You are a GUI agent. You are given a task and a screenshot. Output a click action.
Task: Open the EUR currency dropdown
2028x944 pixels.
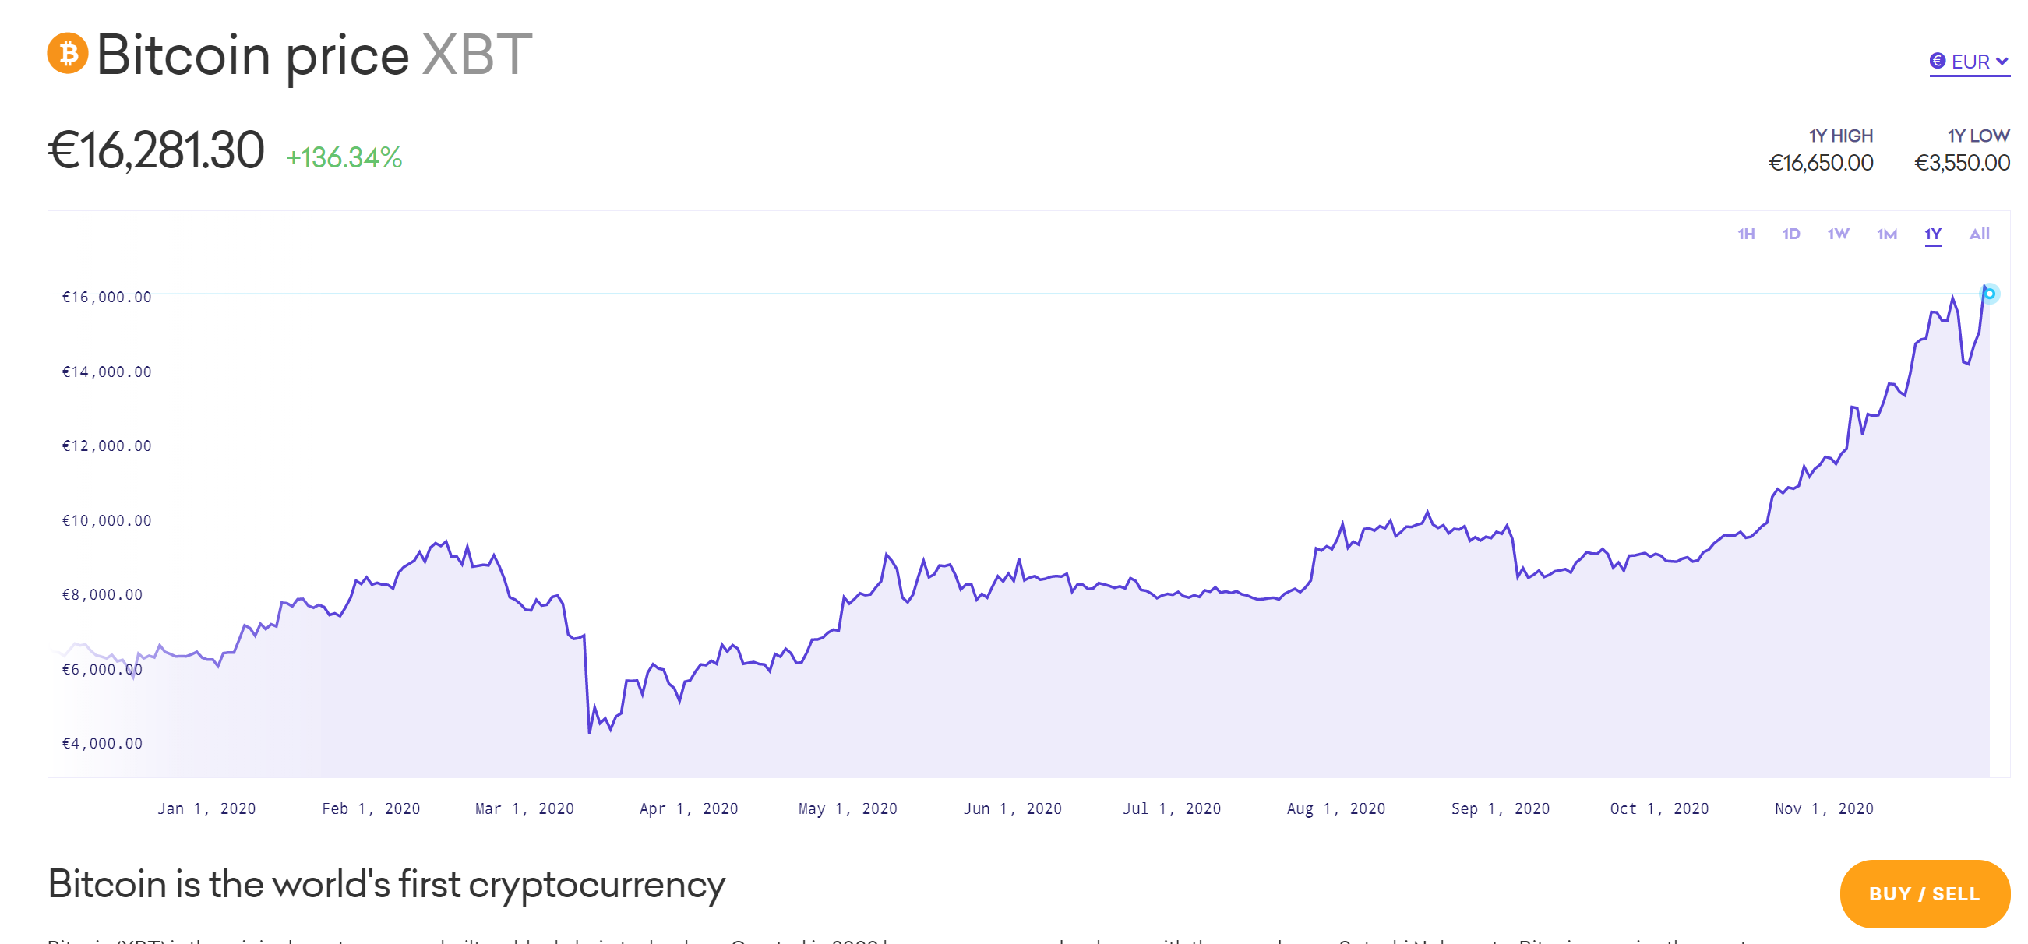[1969, 62]
